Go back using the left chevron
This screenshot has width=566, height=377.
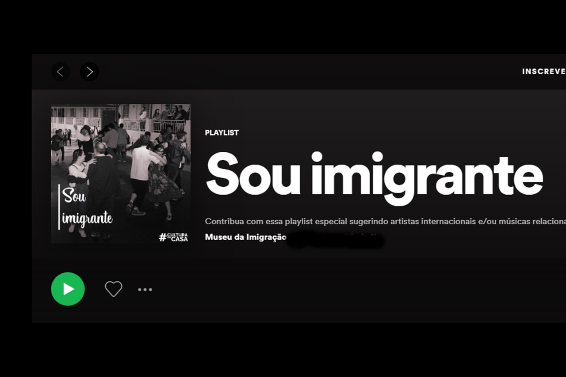point(61,72)
